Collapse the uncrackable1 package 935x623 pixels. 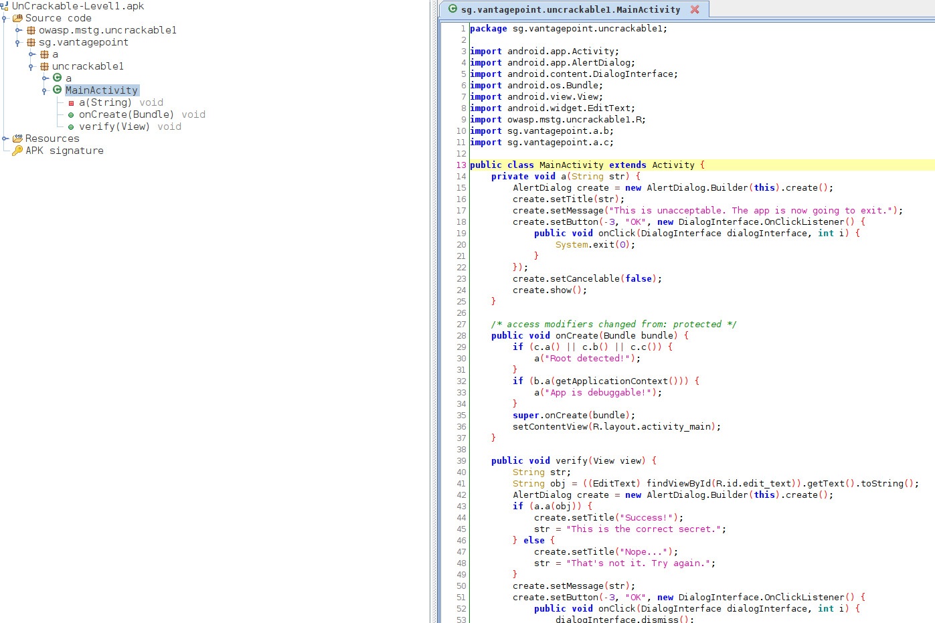click(31, 66)
